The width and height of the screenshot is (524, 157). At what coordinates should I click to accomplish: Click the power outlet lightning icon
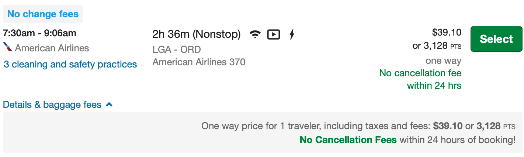[x=292, y=34]
